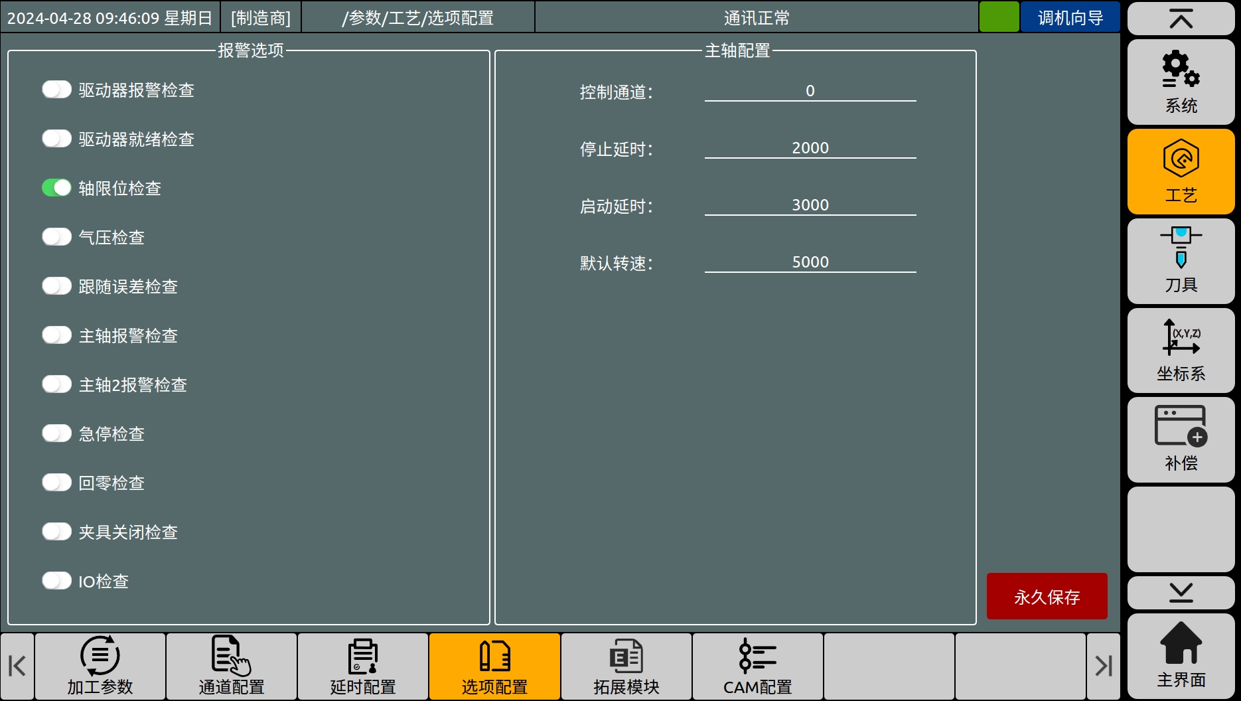Turn on 急停检查 toggle

pyautogui.click(x=57, y=433)
